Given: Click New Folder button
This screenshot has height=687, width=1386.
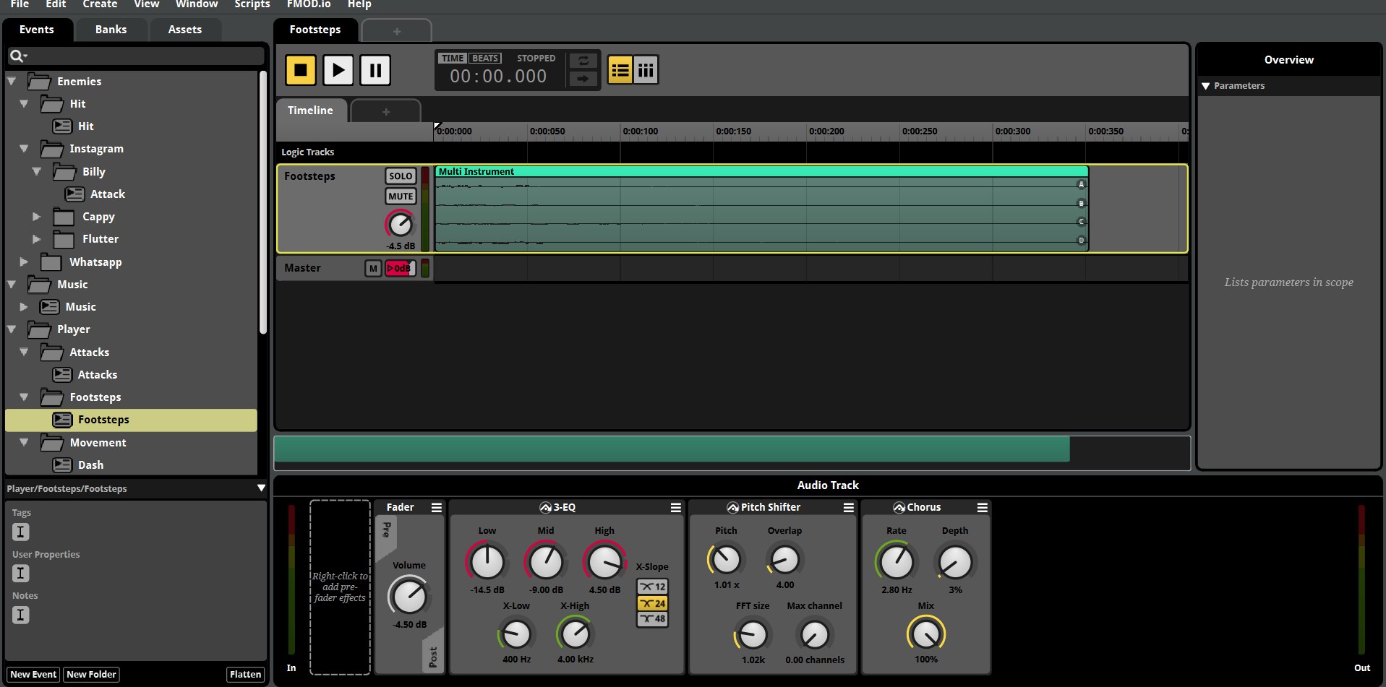Looking at the screenshot, I should point(91,675).
